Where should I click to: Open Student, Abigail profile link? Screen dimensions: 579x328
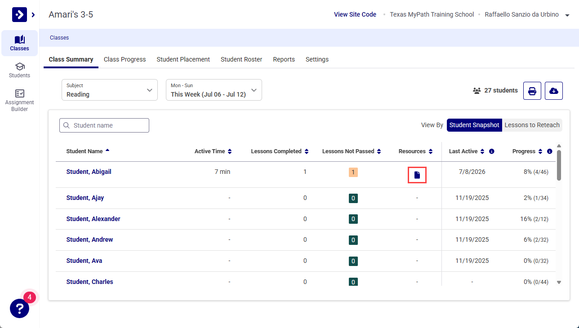(x=89, y=172)
